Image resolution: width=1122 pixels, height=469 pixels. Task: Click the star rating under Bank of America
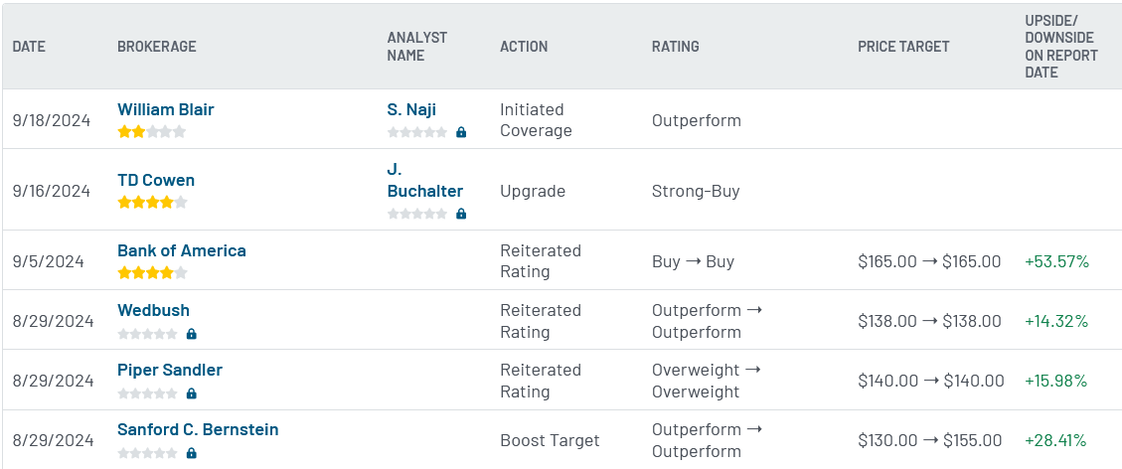[152, 272]
